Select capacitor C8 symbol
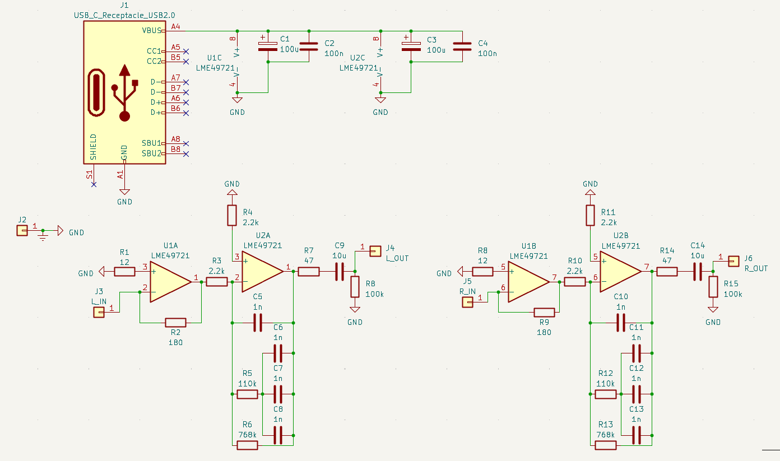780x461 pixels. pyautogui.click(x=278, y=435)
